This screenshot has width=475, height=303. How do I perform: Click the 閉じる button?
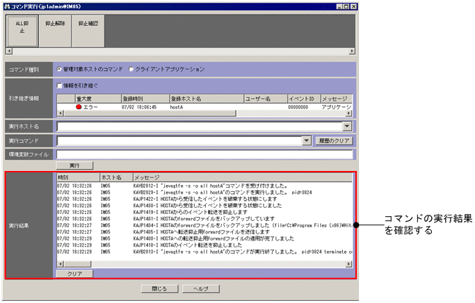[x=159, y=288]
